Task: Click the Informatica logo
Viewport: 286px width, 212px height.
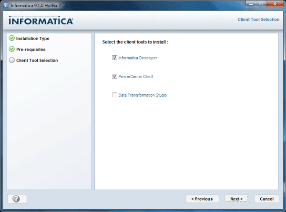Action: point(41,20)
